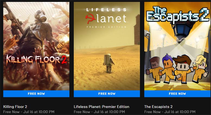
Task: Open The Escapists 2 title link
Action: coord(158,107)
